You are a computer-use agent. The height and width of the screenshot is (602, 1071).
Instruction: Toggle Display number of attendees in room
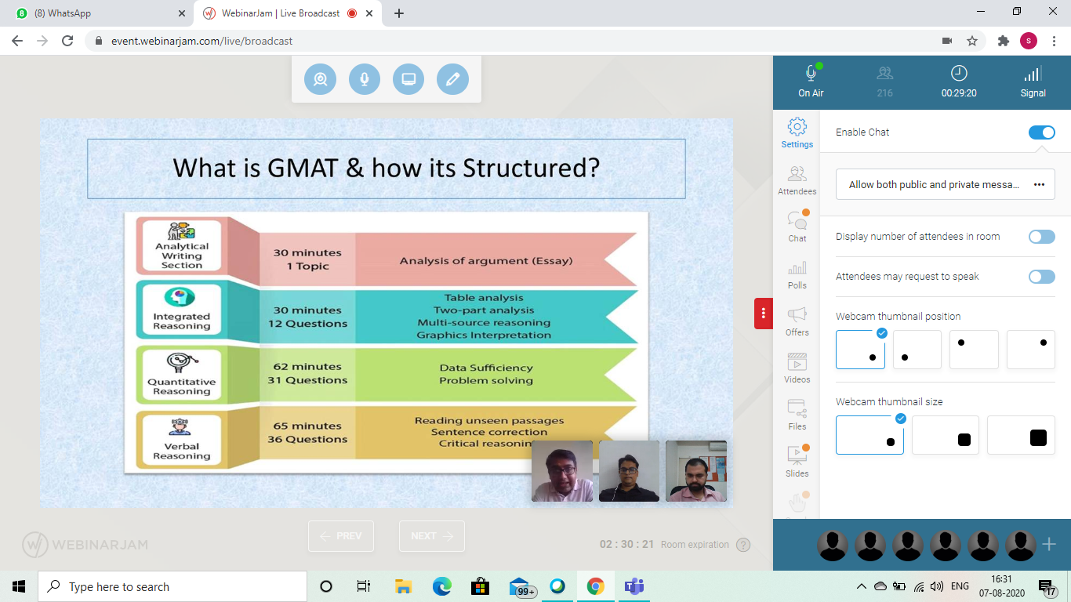[x=1041, y=237]
